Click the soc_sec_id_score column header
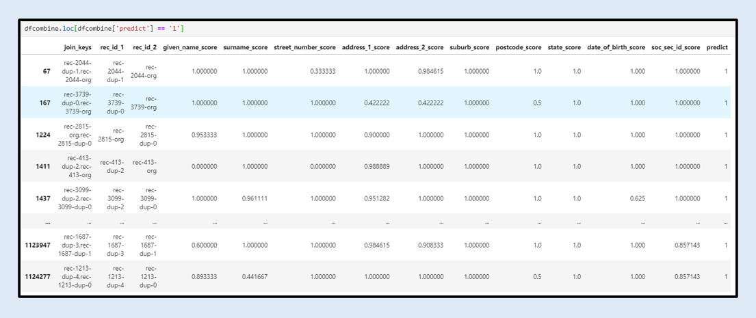This screenshot has height=318, width=756. (x=675, y=48)
